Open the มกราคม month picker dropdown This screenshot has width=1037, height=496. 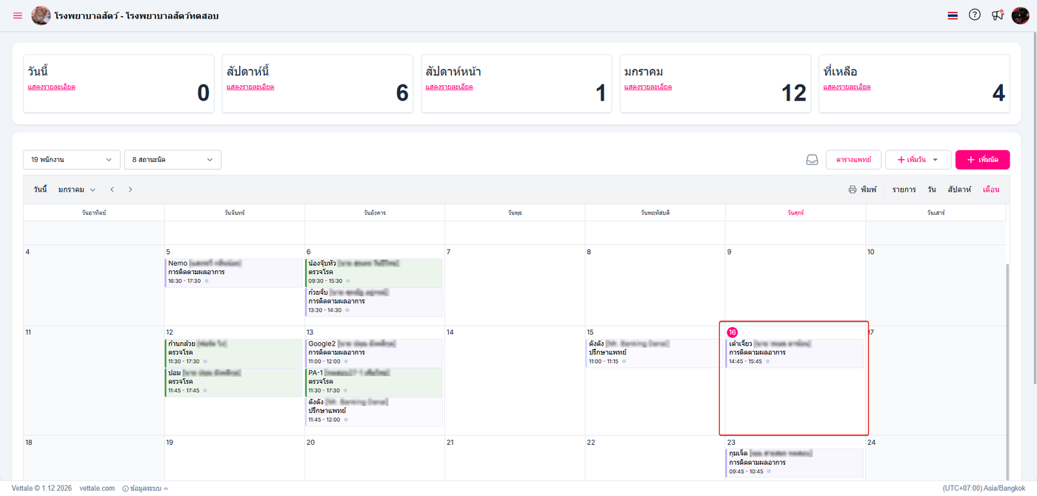(76, 190)
